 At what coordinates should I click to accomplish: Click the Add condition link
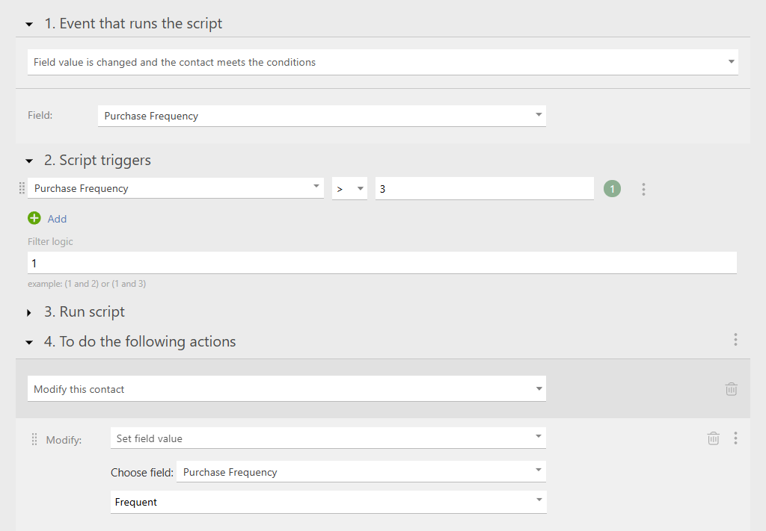tap(57, 219)
